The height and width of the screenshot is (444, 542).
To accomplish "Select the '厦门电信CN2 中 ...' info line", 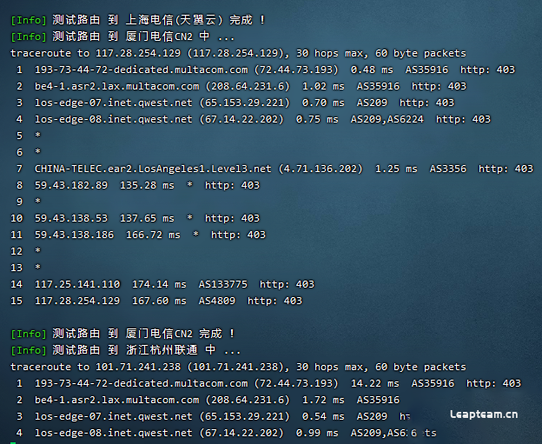I will pos(122,36).
